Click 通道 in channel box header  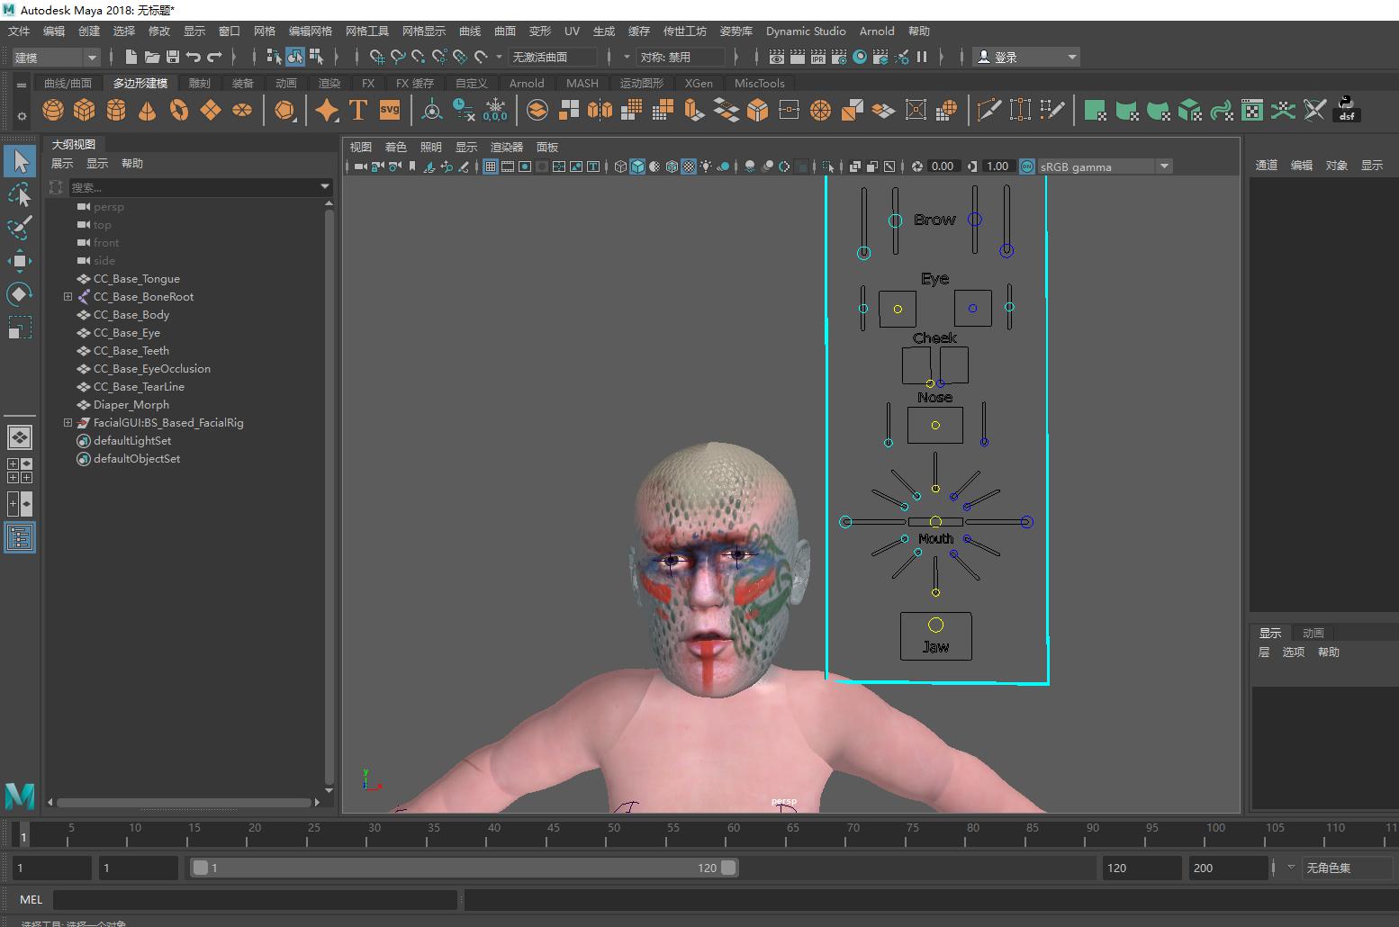(x=1267, y=165)
